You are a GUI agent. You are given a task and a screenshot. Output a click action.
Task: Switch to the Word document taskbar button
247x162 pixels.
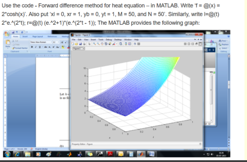click(152, 154)
